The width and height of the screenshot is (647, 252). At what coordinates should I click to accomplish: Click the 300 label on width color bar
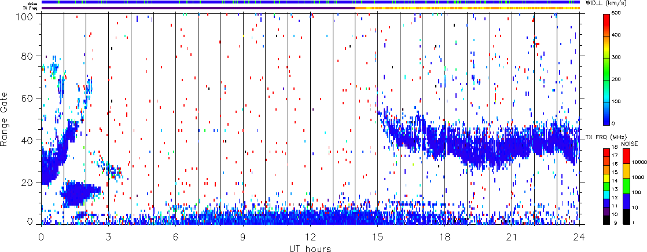tap(617, 59)
